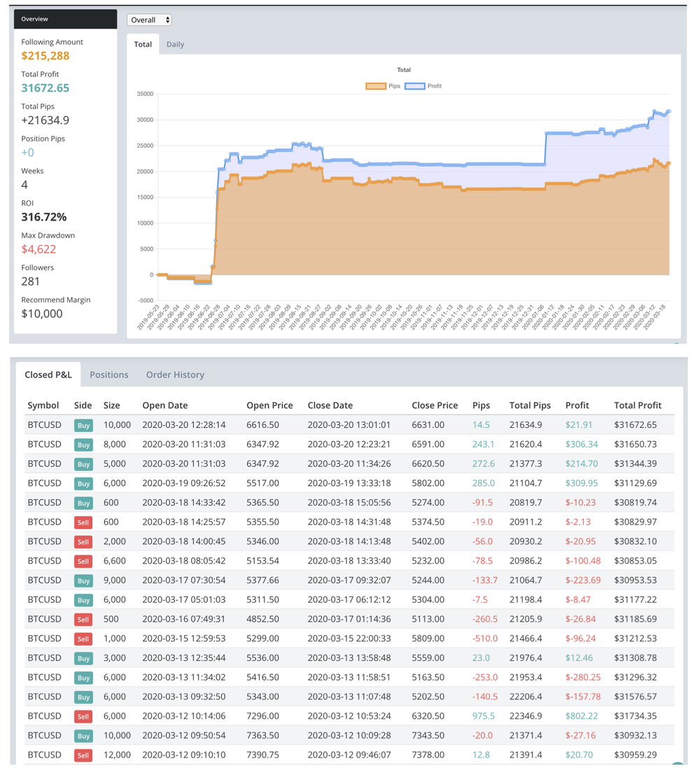Click Sell badge in the 500 size row

pos(83,620)
